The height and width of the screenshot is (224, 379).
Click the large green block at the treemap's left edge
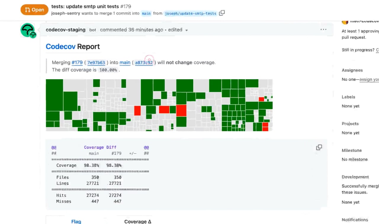[54, 95]
